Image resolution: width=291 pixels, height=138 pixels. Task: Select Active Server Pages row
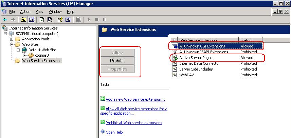coord(217,58)
